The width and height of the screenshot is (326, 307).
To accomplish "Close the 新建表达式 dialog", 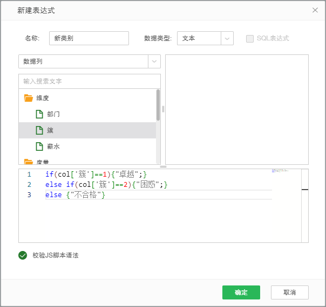I will pos(315,10).
